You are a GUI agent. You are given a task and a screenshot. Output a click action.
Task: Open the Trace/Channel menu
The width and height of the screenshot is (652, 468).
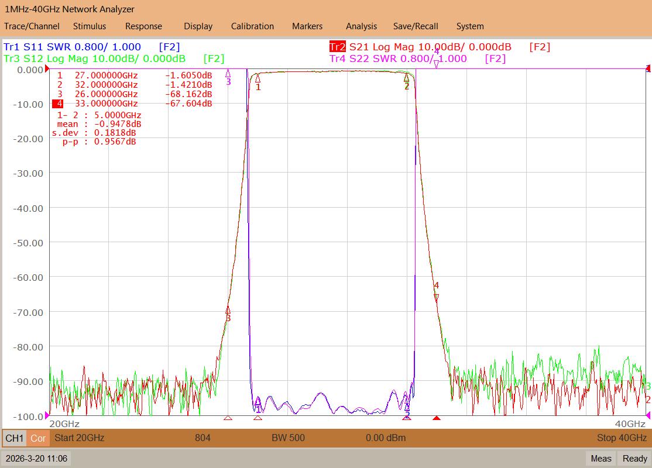pyautogui.click(x=32, y=26)
